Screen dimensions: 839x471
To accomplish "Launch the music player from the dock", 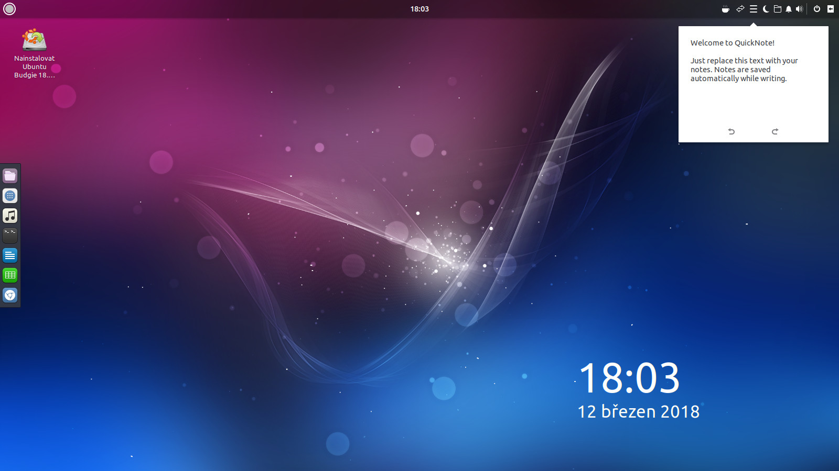I will coord(10,216).
